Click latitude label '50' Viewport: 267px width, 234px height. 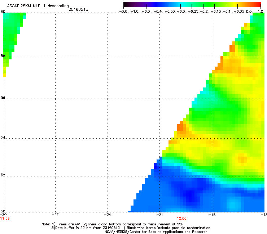click(3, 211)
